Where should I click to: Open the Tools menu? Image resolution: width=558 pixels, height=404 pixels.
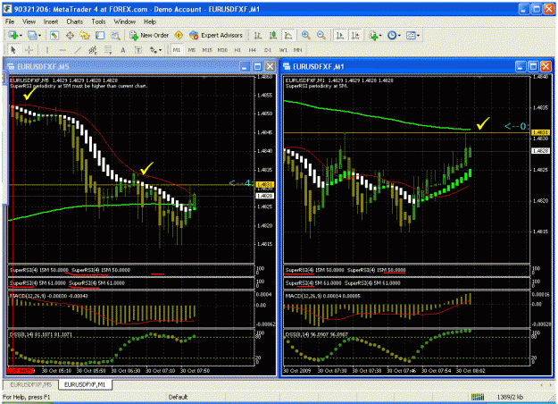(98, 21)
